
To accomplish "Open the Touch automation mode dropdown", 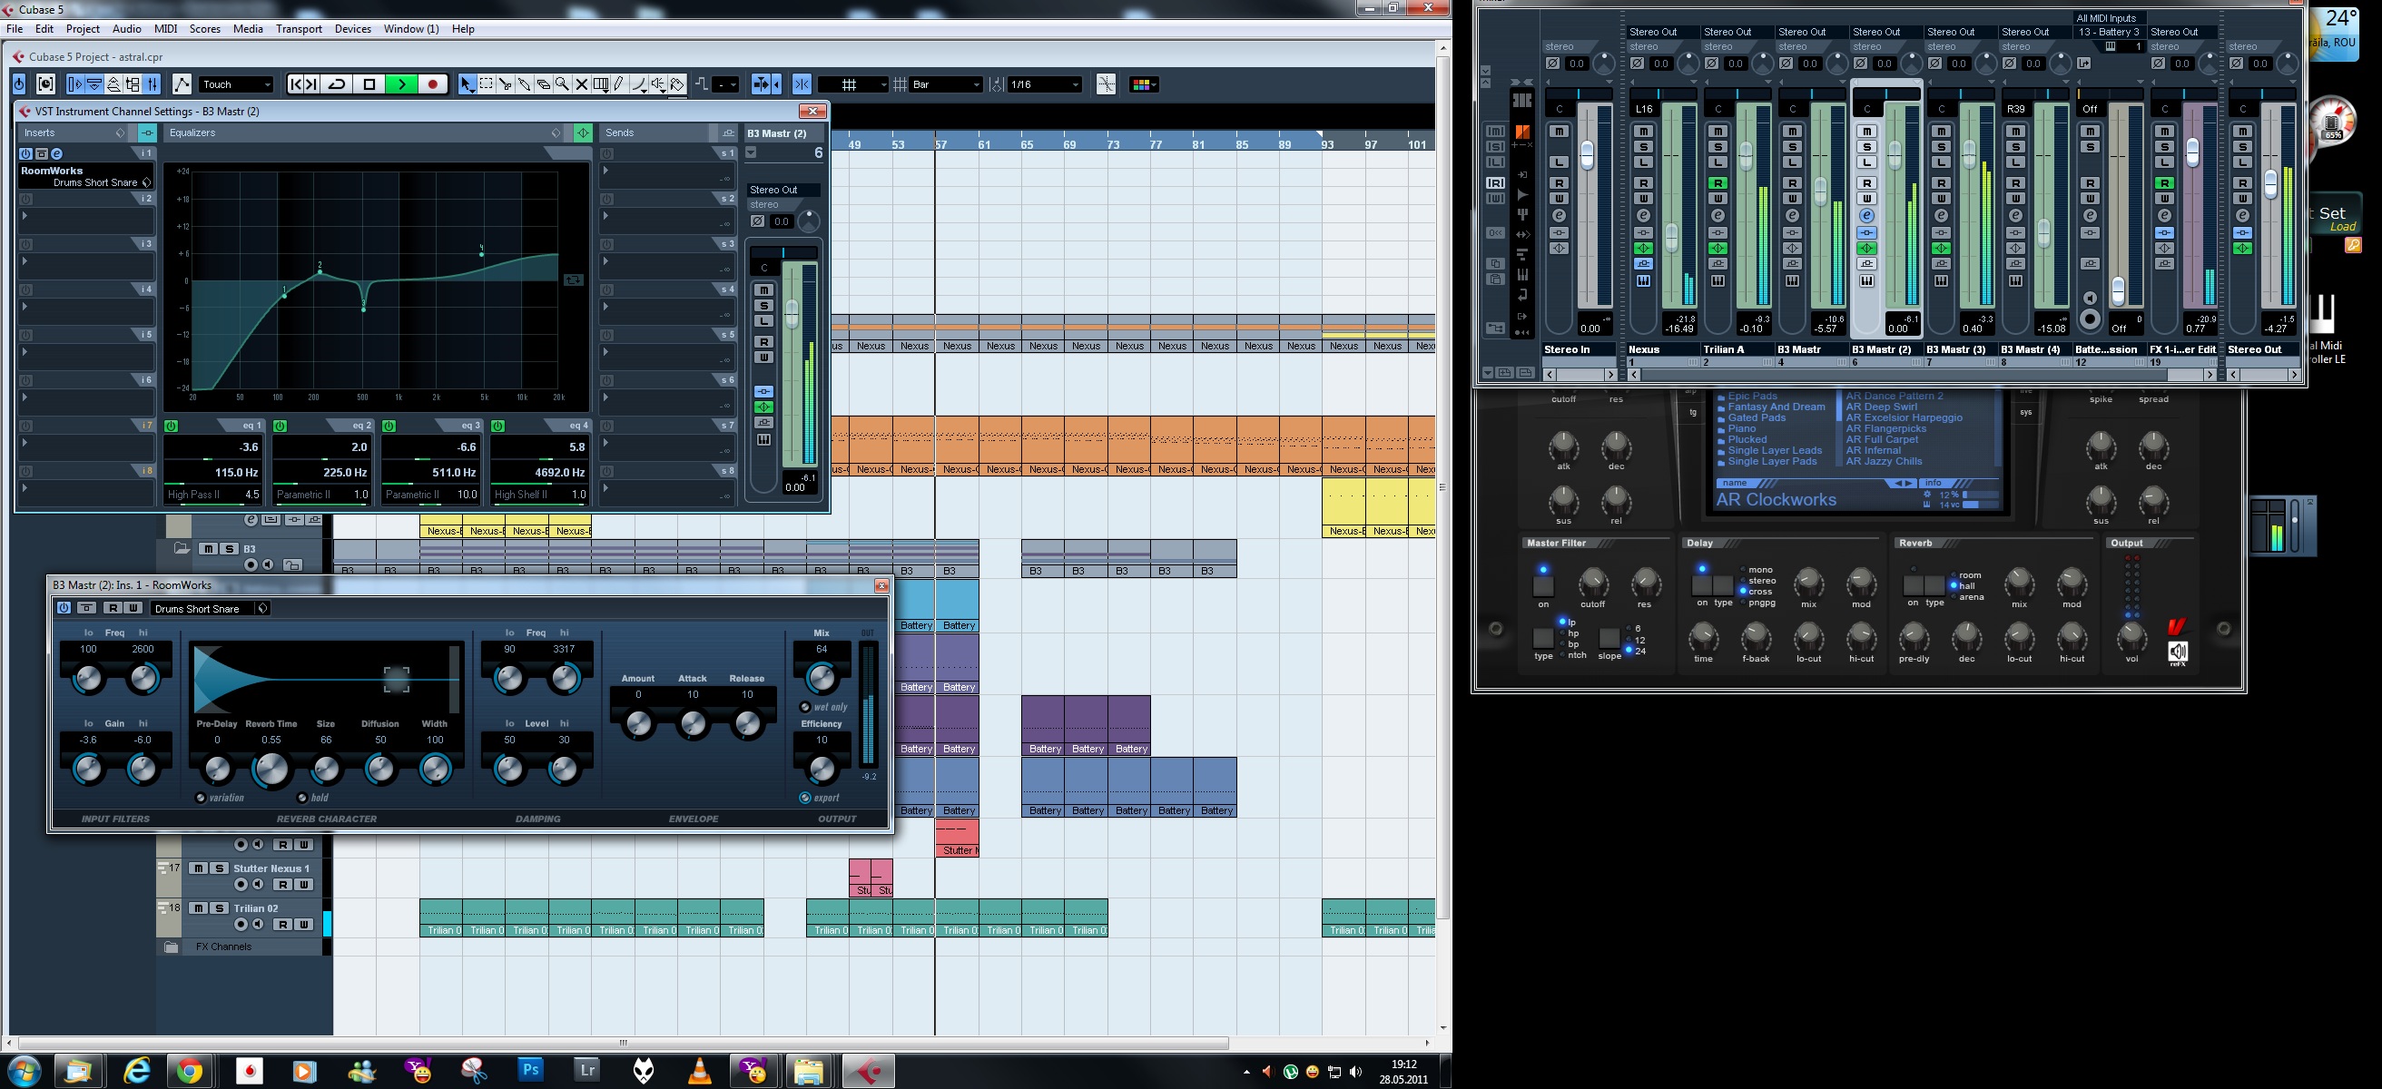I will pos(236,84).
